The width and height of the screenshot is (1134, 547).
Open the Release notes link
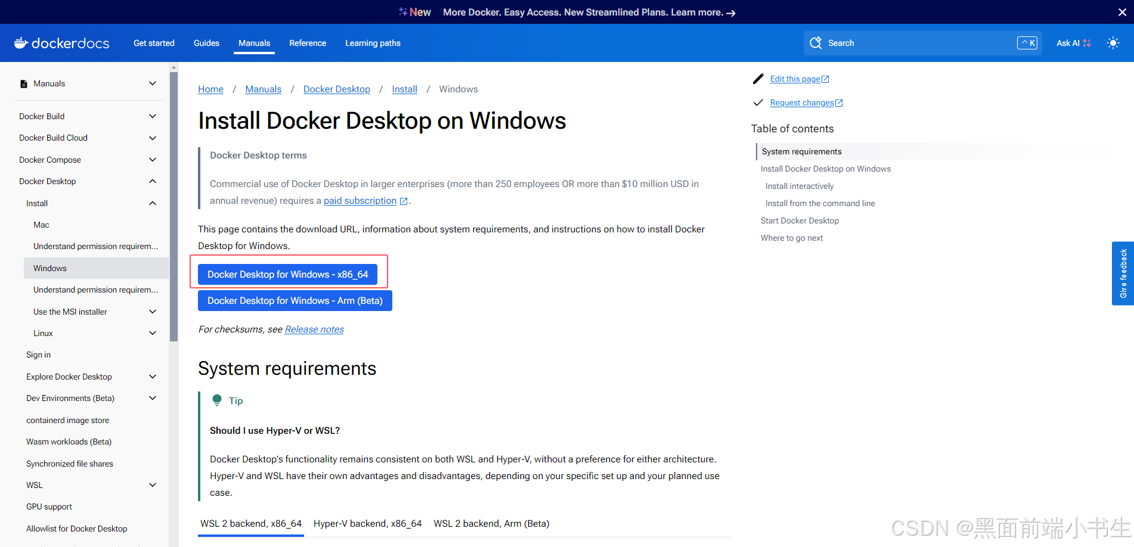click(x=314, y=329)
